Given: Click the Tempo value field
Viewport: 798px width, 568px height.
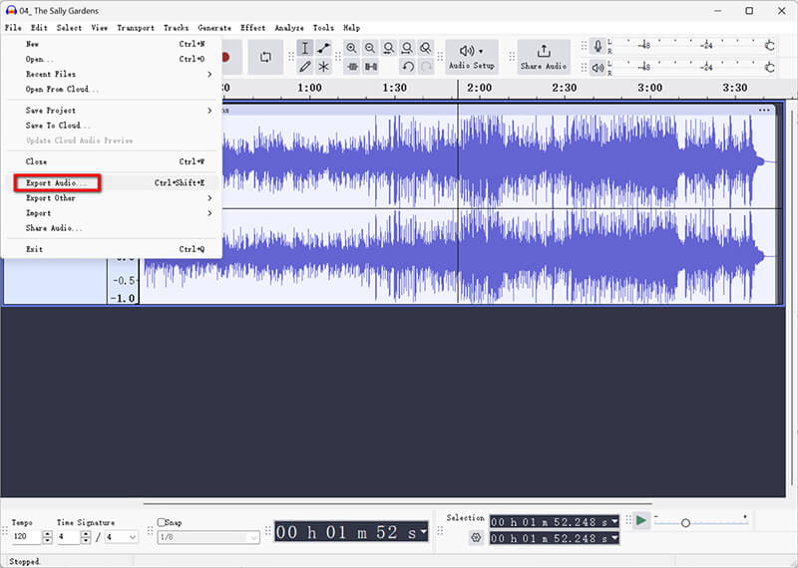Looking at the screenshot, I should (27, 537).
